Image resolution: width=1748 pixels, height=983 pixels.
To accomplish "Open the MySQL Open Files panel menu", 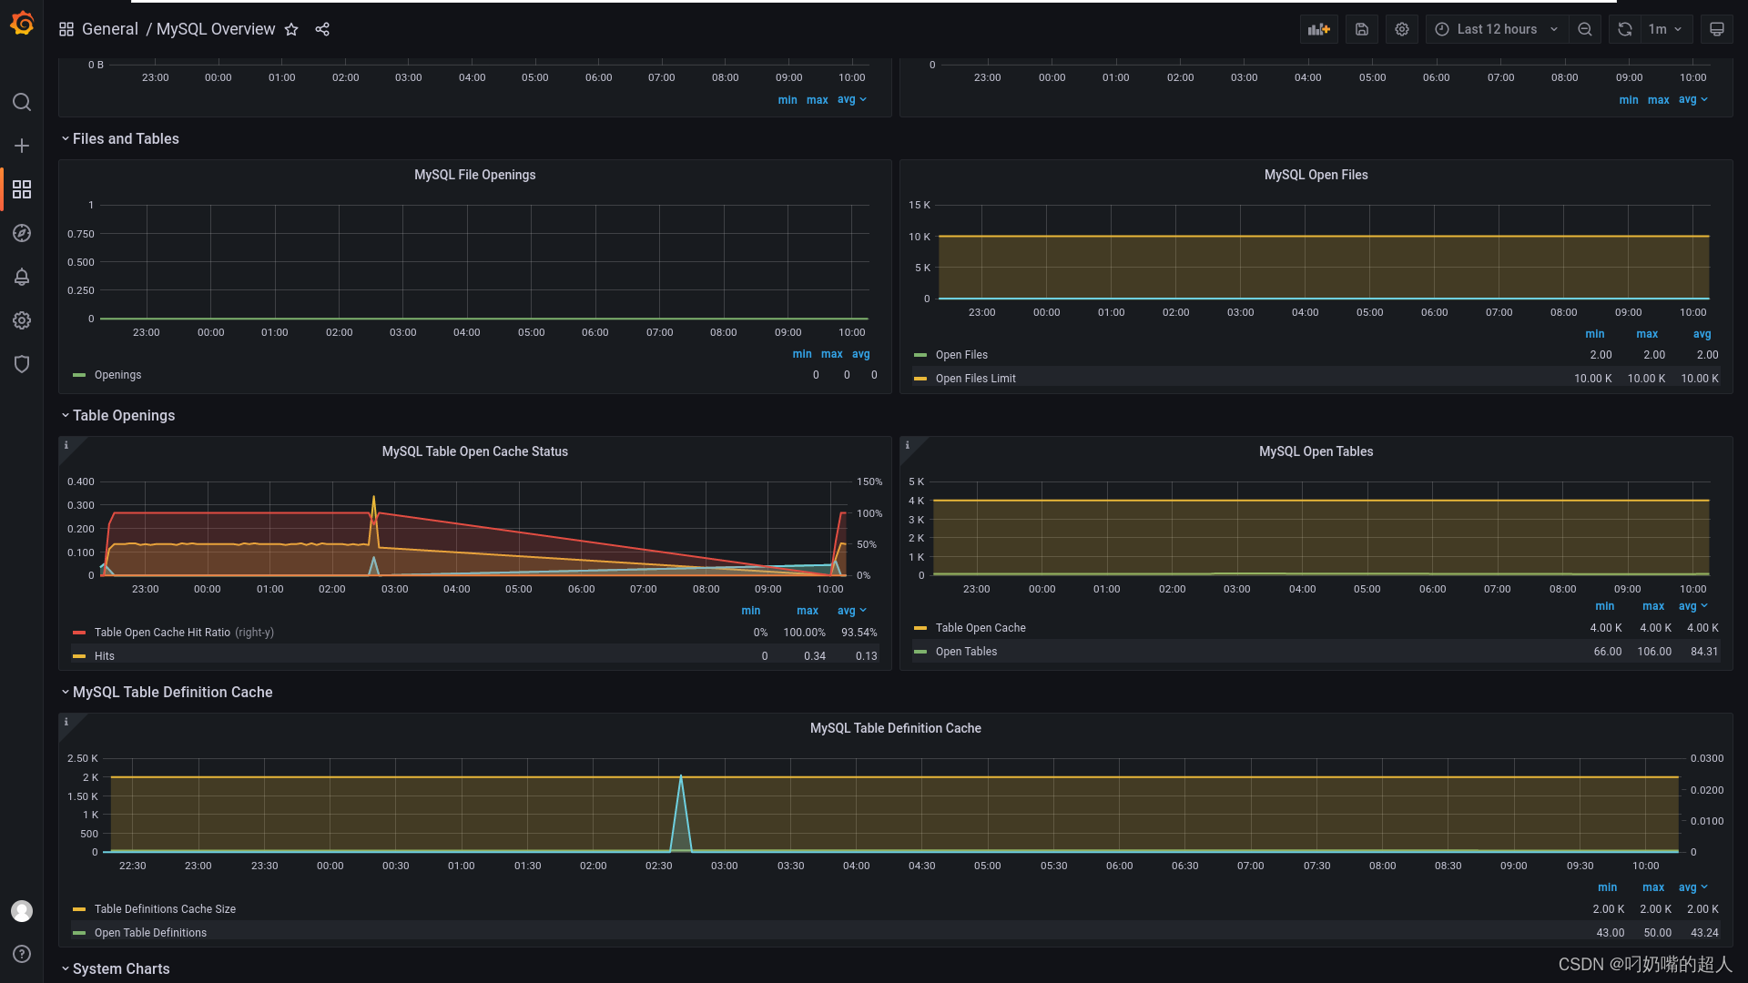I will [1316, 175].
